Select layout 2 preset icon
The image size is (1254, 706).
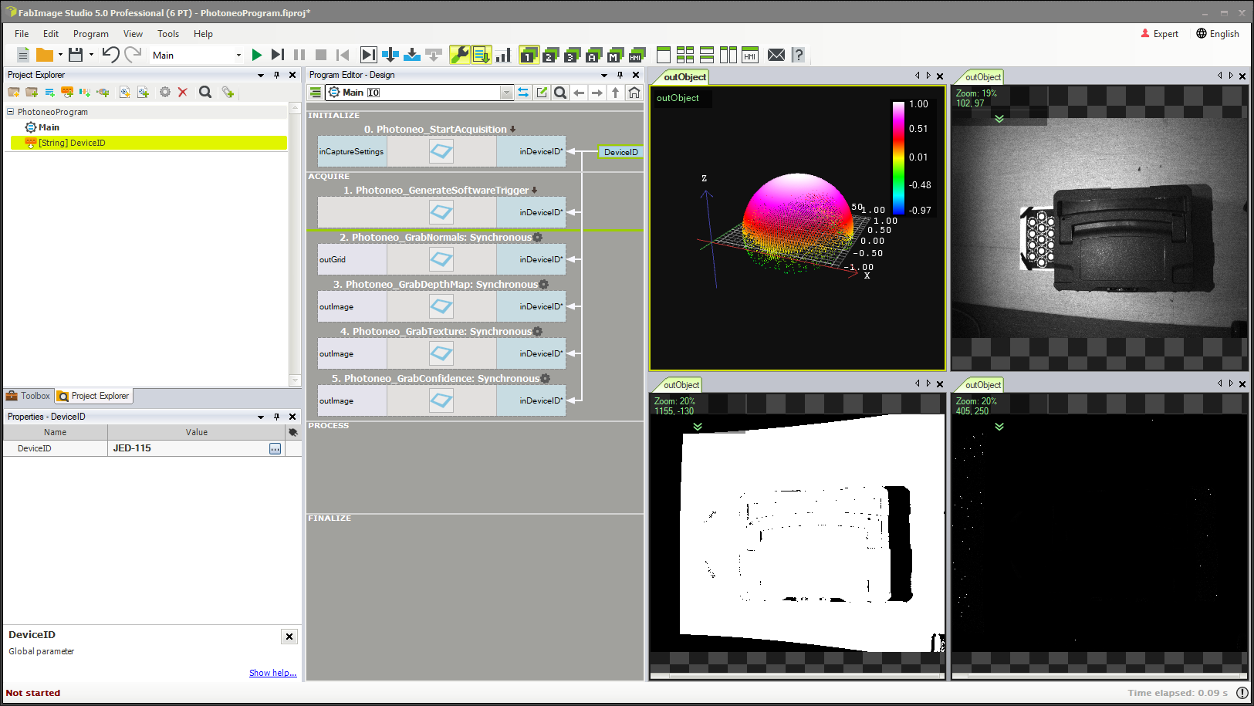[x=550, y=55]
